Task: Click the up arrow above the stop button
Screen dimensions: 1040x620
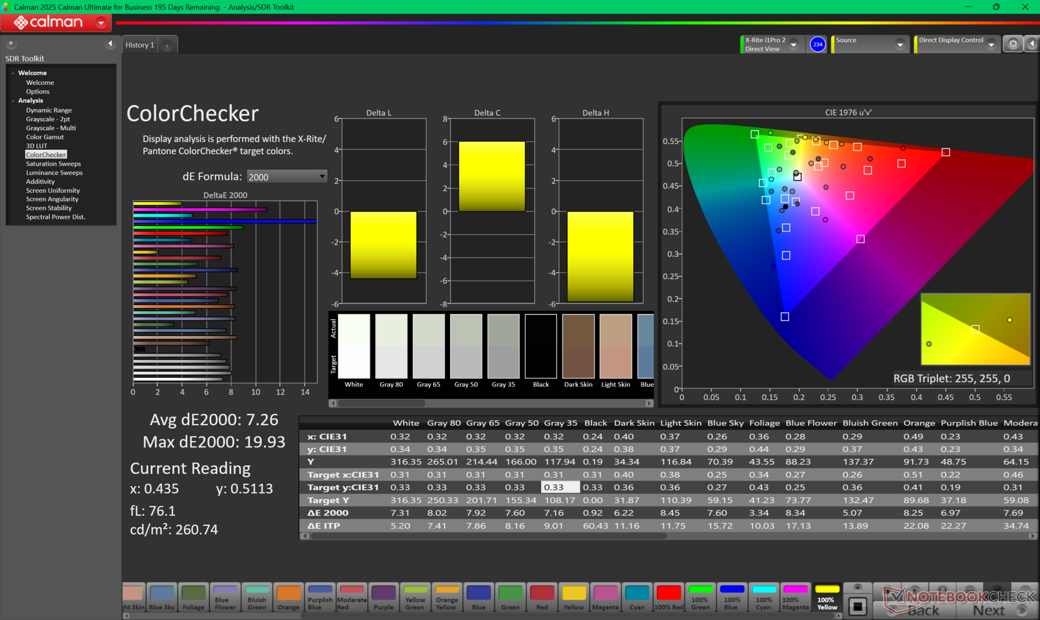Action: pyautogui.click(x=857, y=587)
